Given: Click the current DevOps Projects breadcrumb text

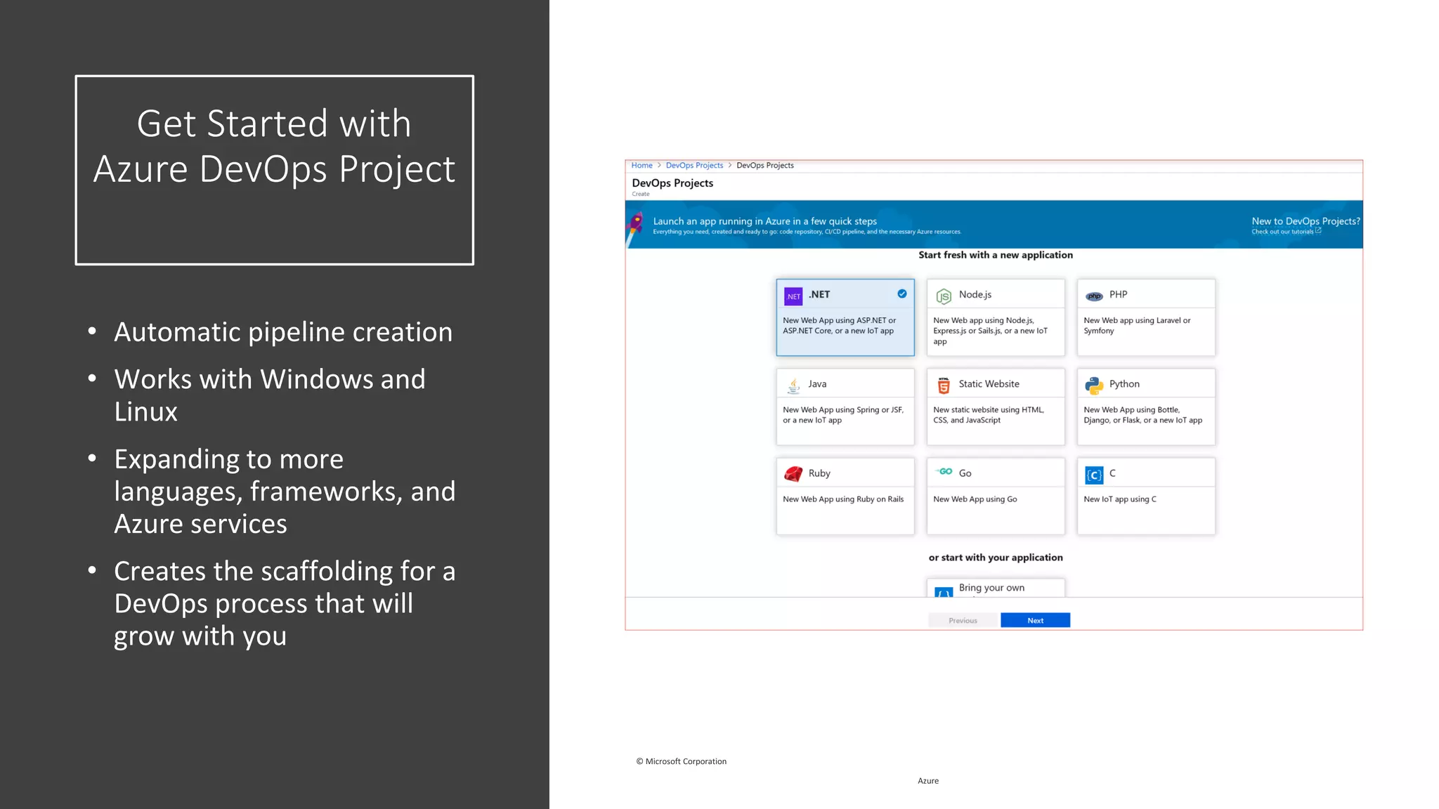Looking at the screenshot, I should click(764, 166).
